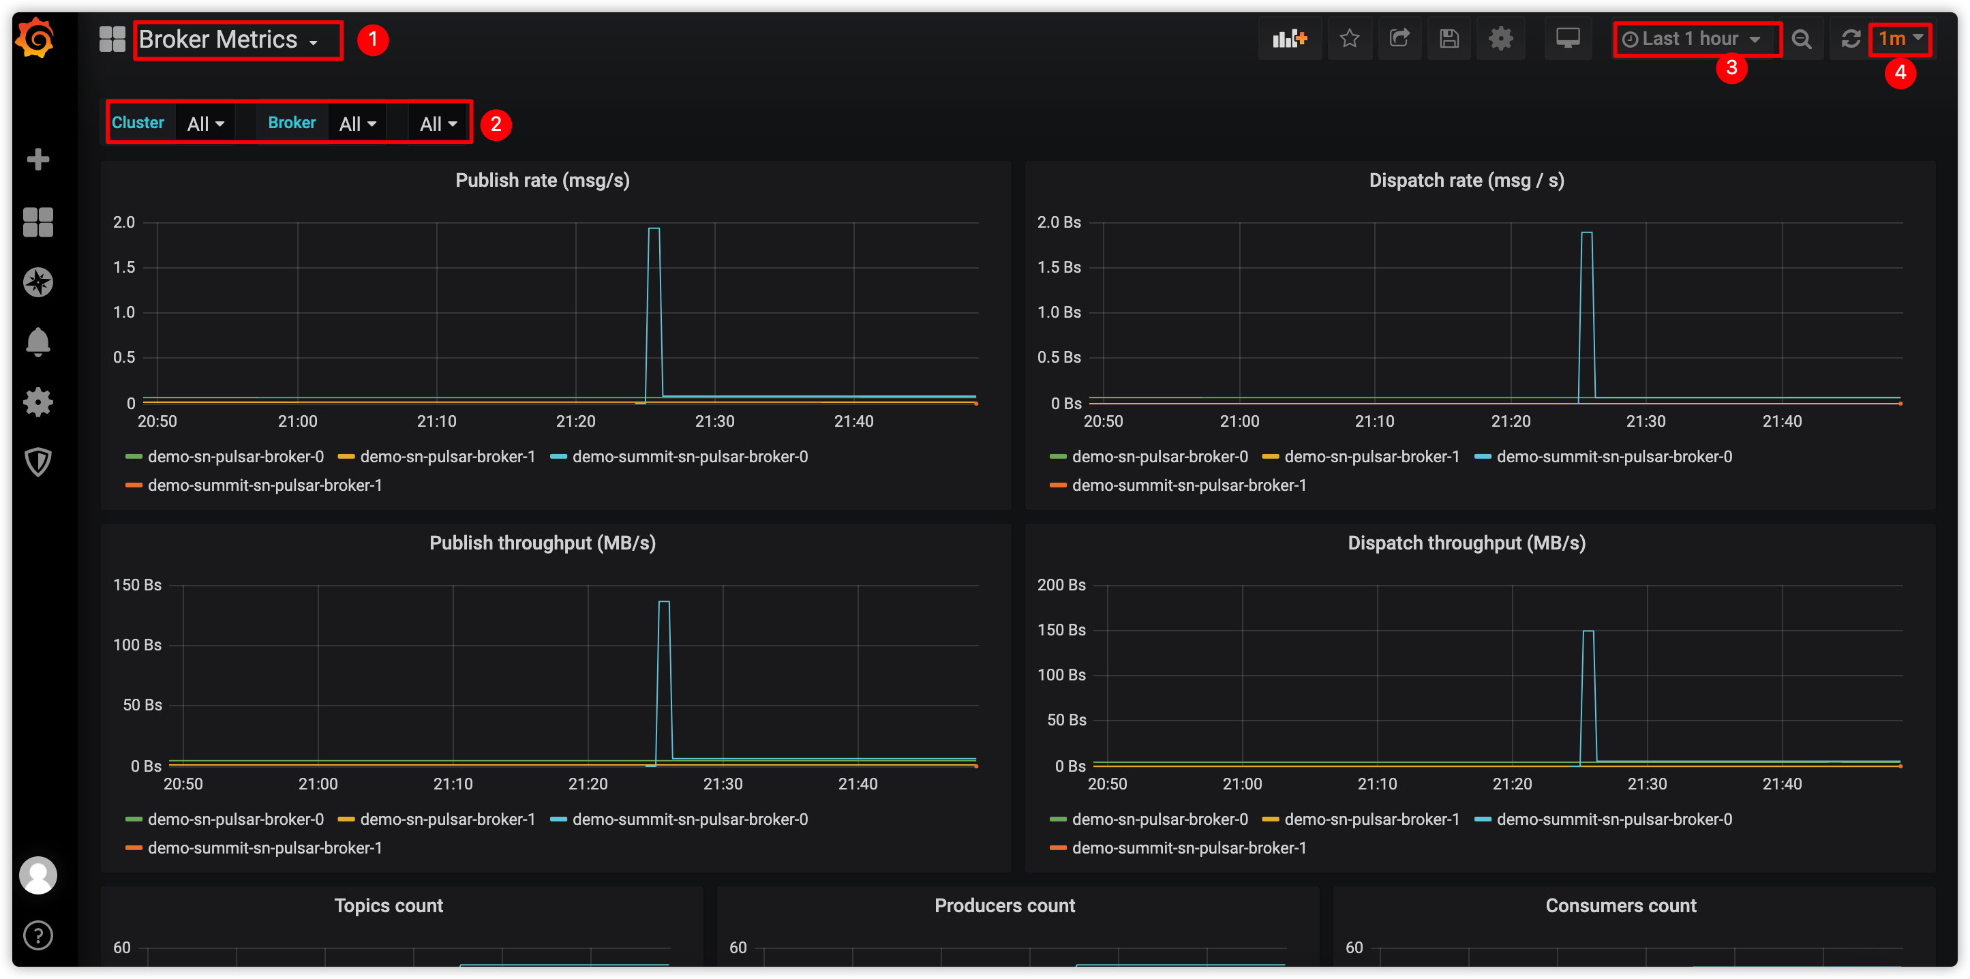This screenshot has width=1970, height=979.
Task: Share the dashboard using the share icon
Action: pyautogui.click(x=1399, y=38)
